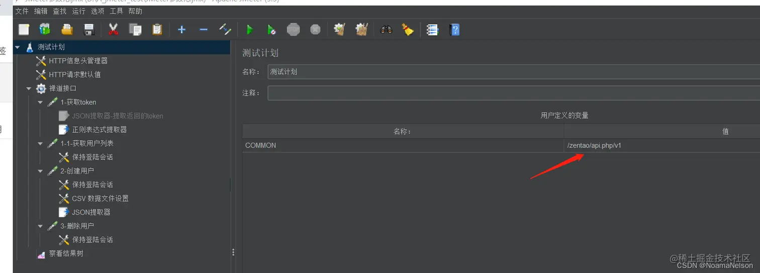Open the 帮助 menu
The width and height of the screenshot is (760, 273).
click(x=135, y=11)
